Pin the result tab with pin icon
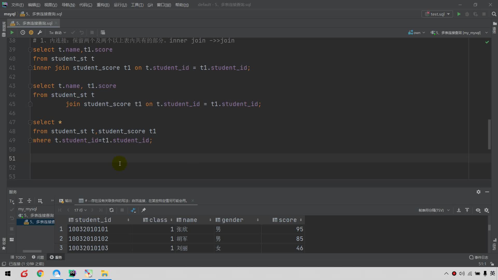 (x=144, y=210)
